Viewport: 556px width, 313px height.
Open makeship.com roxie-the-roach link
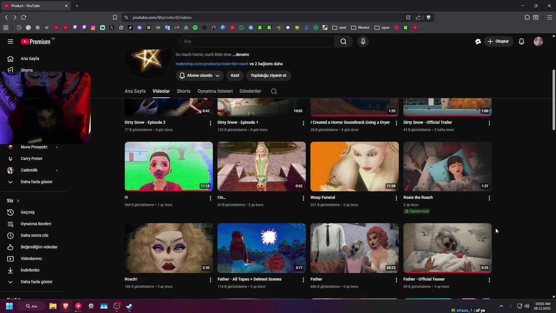coord(212,64)
